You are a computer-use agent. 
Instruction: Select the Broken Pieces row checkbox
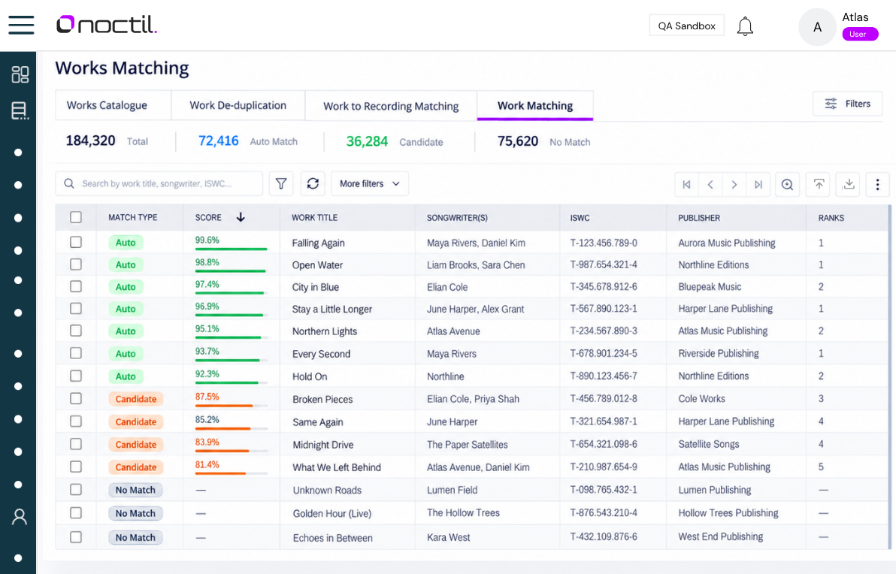(76, 399)
